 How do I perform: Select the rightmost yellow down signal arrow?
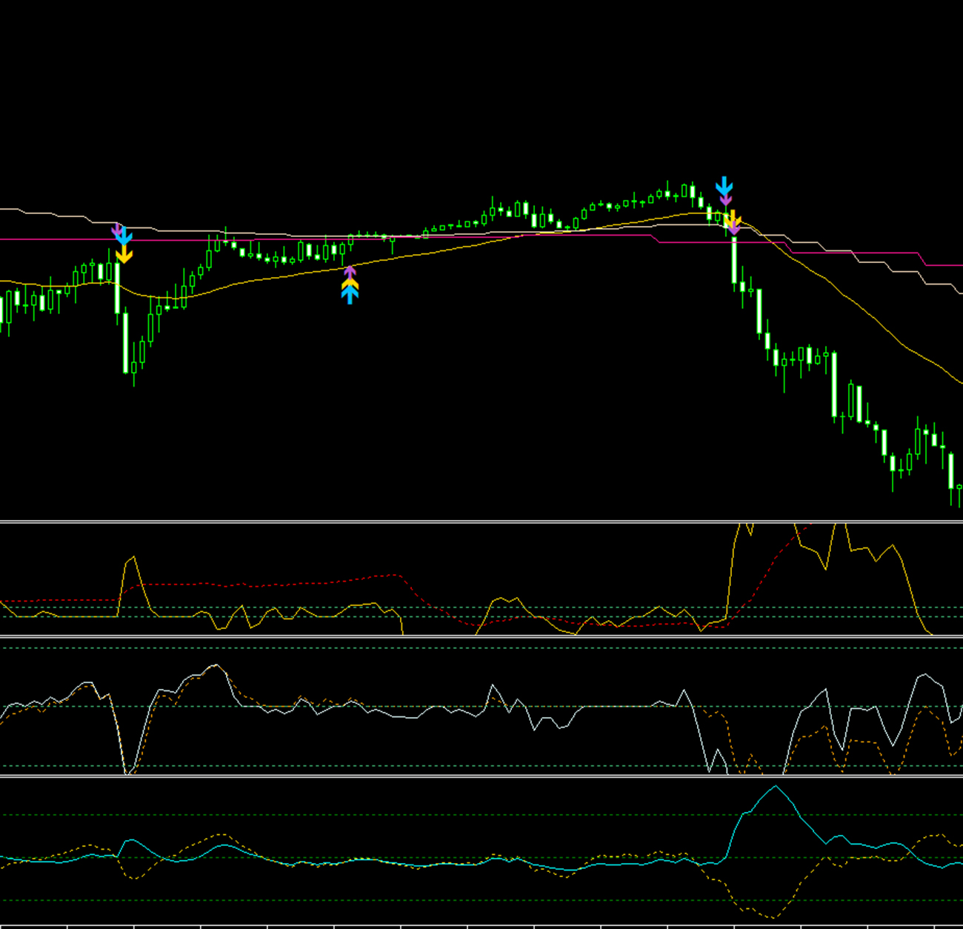click(x=732, y=219)
